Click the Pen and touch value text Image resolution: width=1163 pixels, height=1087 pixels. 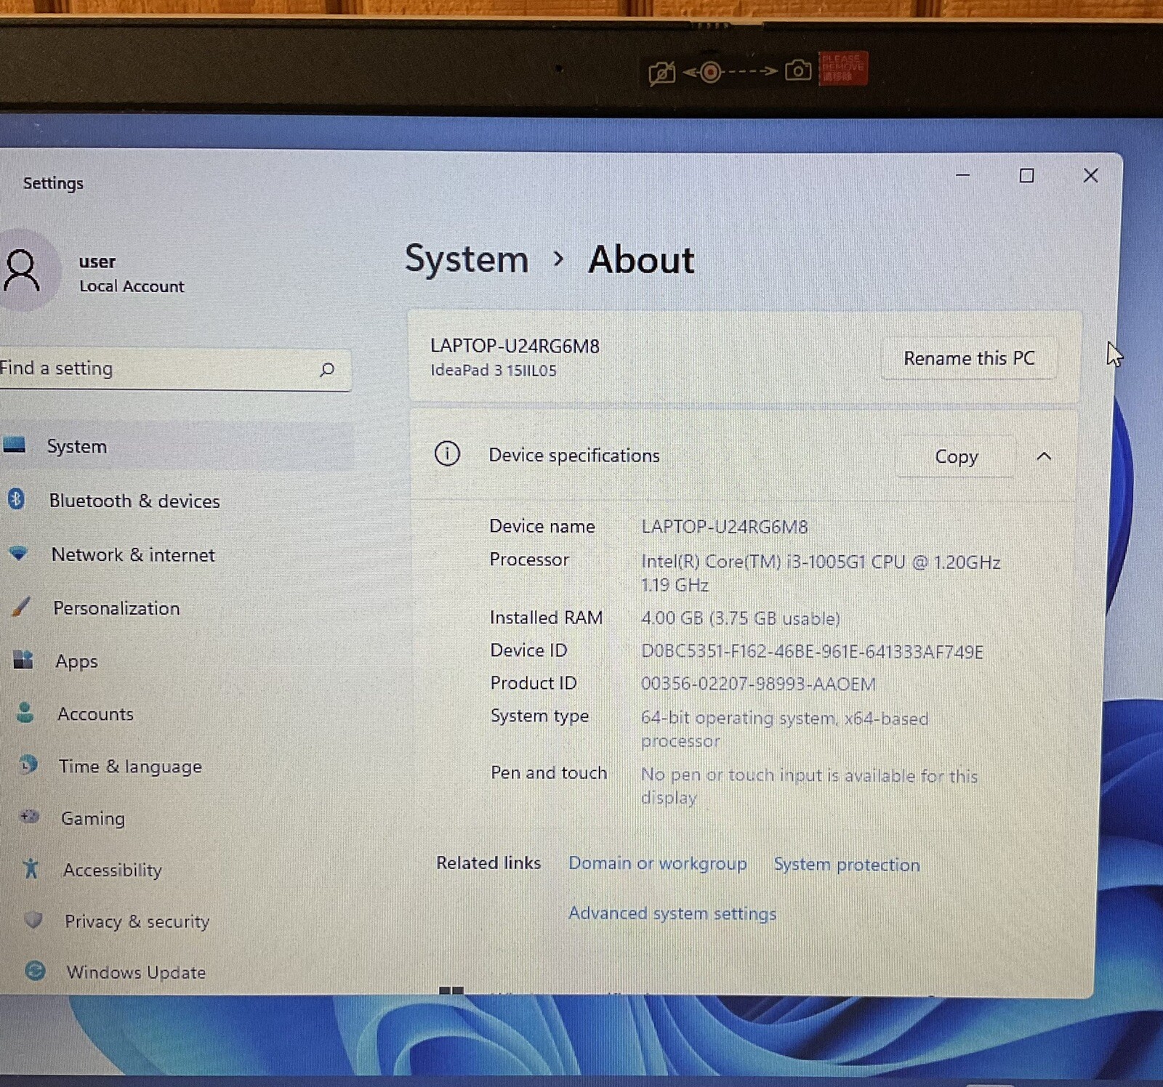click(x=809, y=786)
